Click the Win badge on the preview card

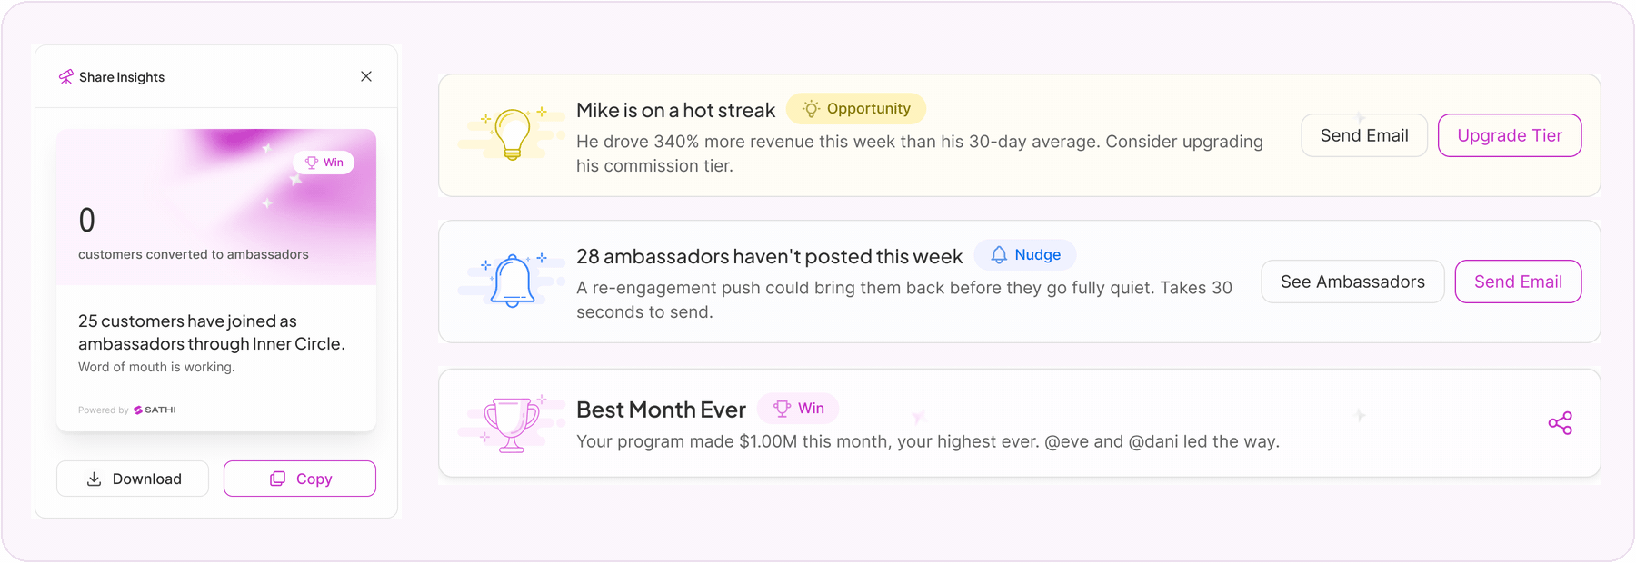[324, 163]
